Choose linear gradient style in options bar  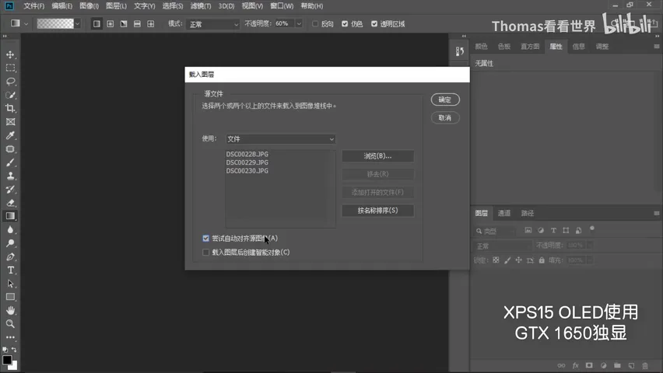96,24
